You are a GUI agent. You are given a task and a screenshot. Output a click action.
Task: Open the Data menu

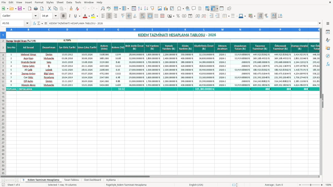click(x=69, y=2)
